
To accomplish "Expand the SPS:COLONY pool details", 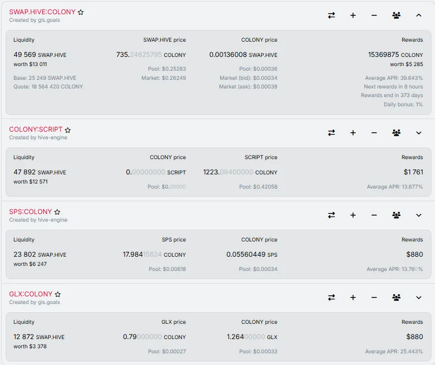I will point(419,215).
